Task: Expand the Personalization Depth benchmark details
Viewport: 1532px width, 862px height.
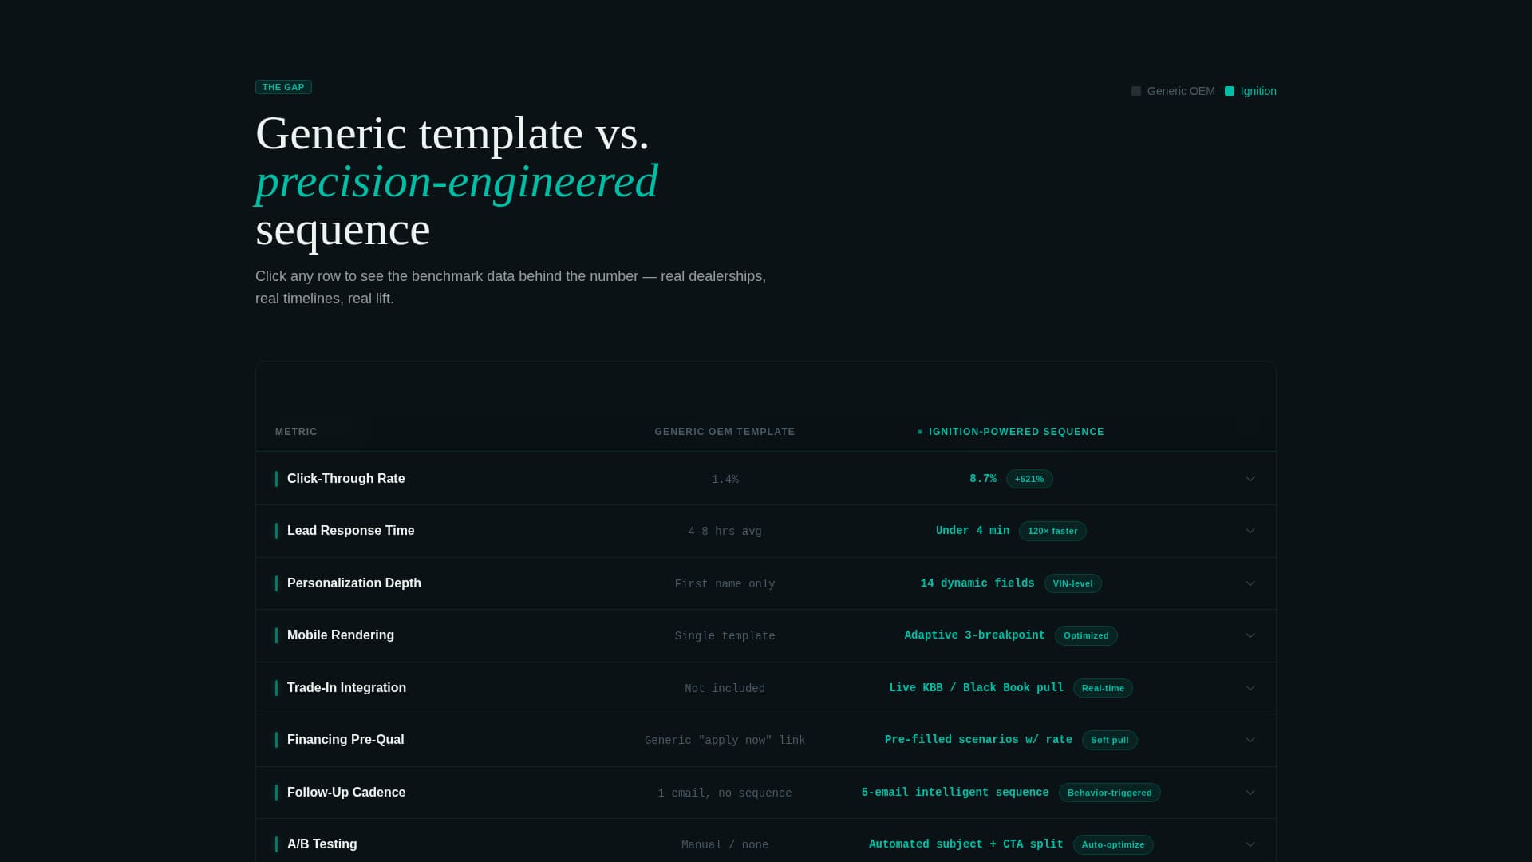Action: tap(1250, 583)
